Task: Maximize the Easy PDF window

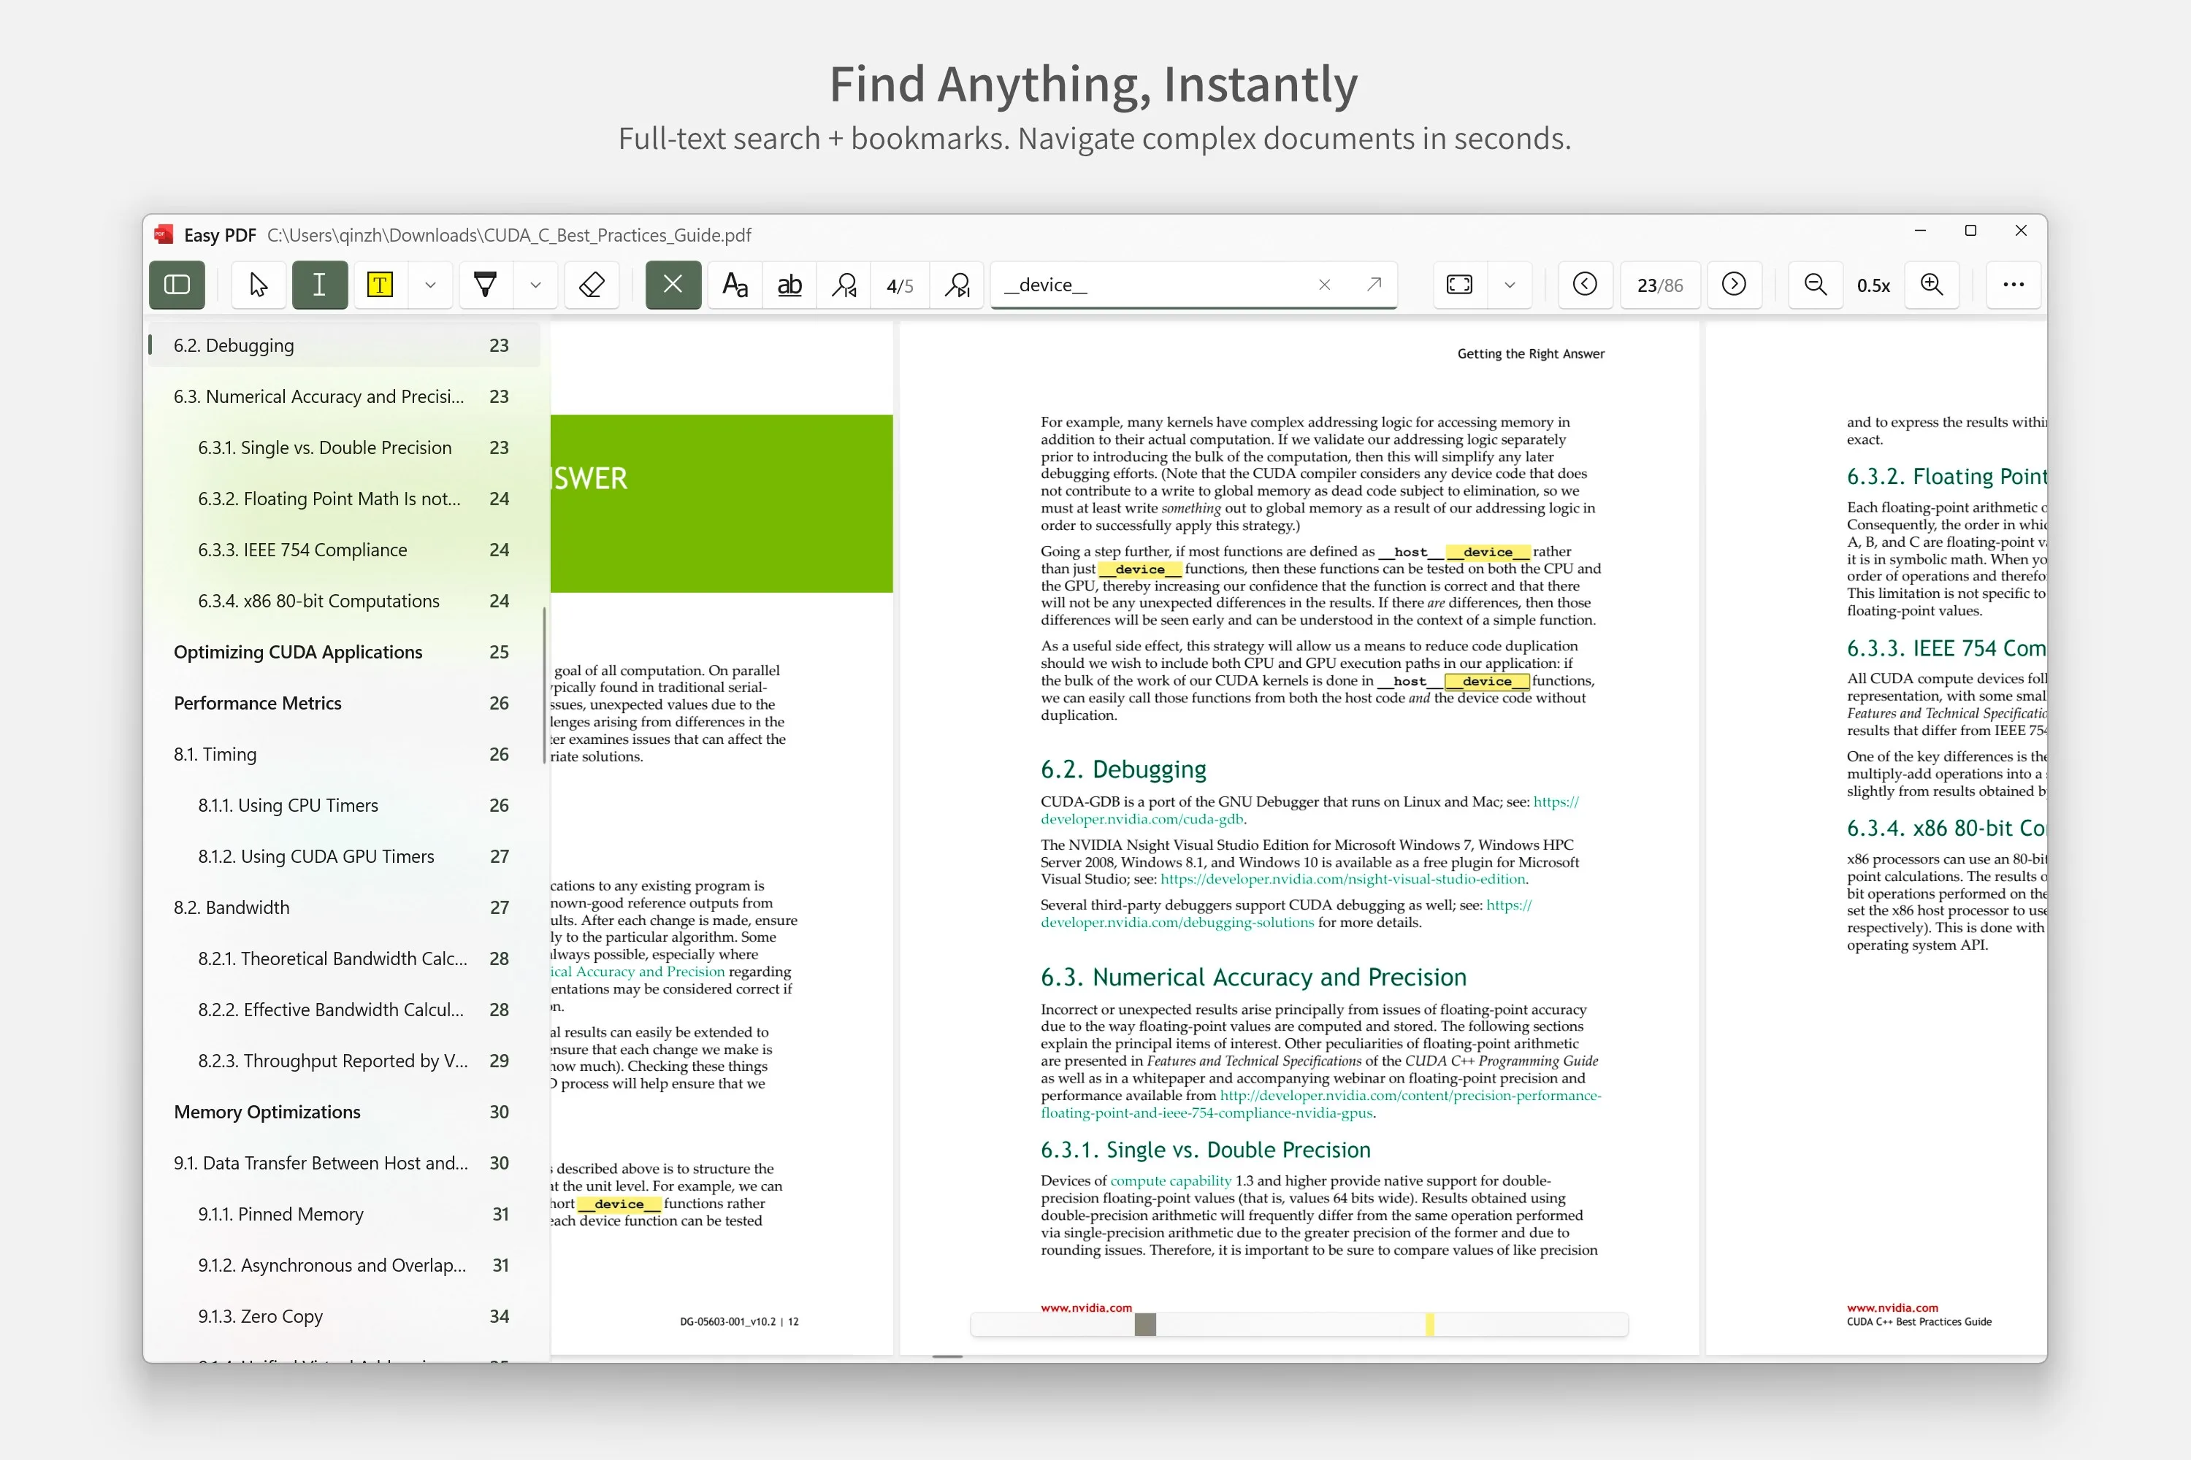Action: 1970,231
